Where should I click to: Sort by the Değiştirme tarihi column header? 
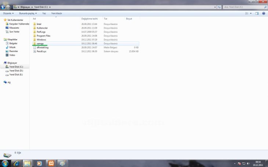coord(90,18)
